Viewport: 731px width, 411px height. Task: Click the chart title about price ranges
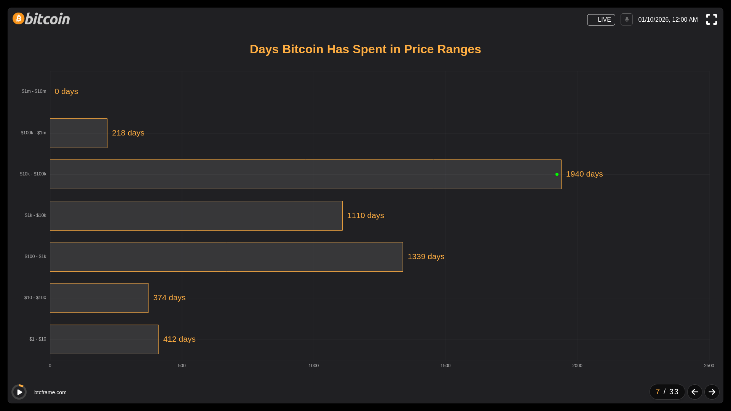tap(365, 49)
